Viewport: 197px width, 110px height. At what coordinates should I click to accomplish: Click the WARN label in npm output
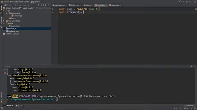(15, 96)
